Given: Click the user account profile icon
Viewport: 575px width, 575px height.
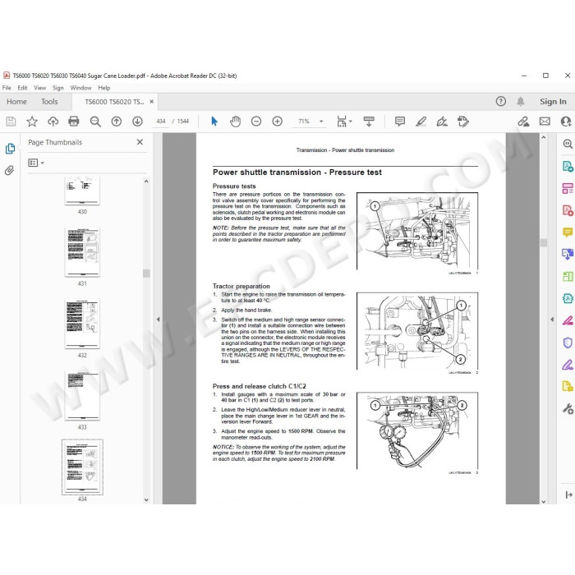Looking at the screenshot, I should 567,122.
